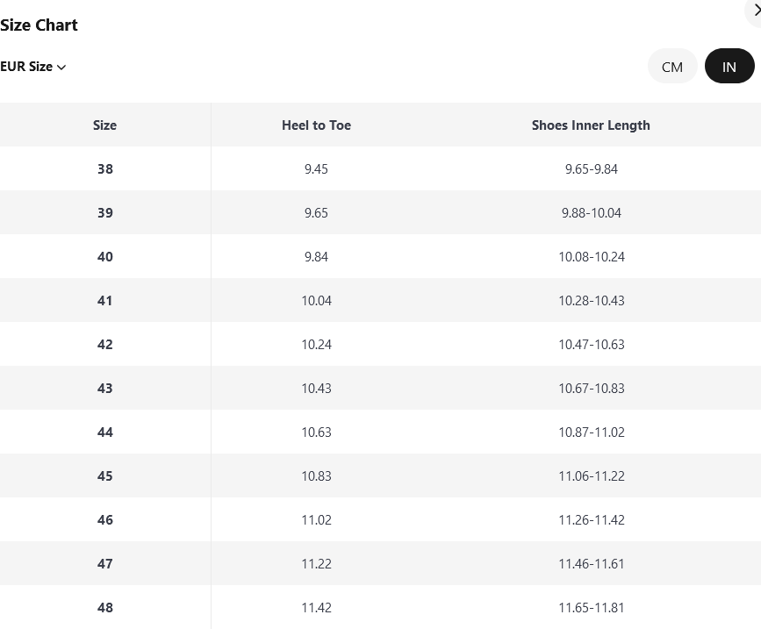Pick size 44 in the table
761x629 pixels.
click(x=105, y=432)
